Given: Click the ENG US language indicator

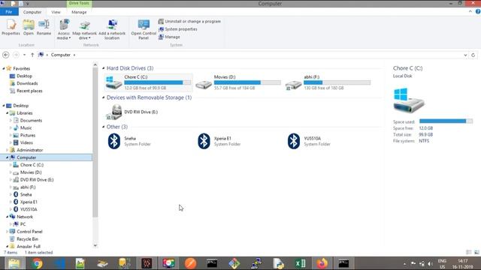Looking at the screenshot, I should (x=442, y=264).
